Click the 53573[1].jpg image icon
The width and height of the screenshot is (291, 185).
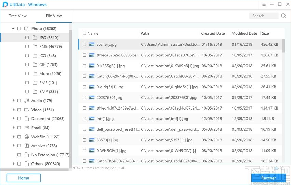(92, 140)
